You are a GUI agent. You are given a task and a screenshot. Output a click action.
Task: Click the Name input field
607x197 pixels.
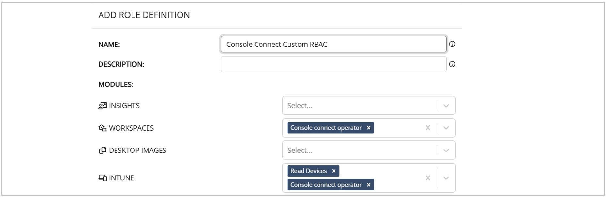coord(333,45)
